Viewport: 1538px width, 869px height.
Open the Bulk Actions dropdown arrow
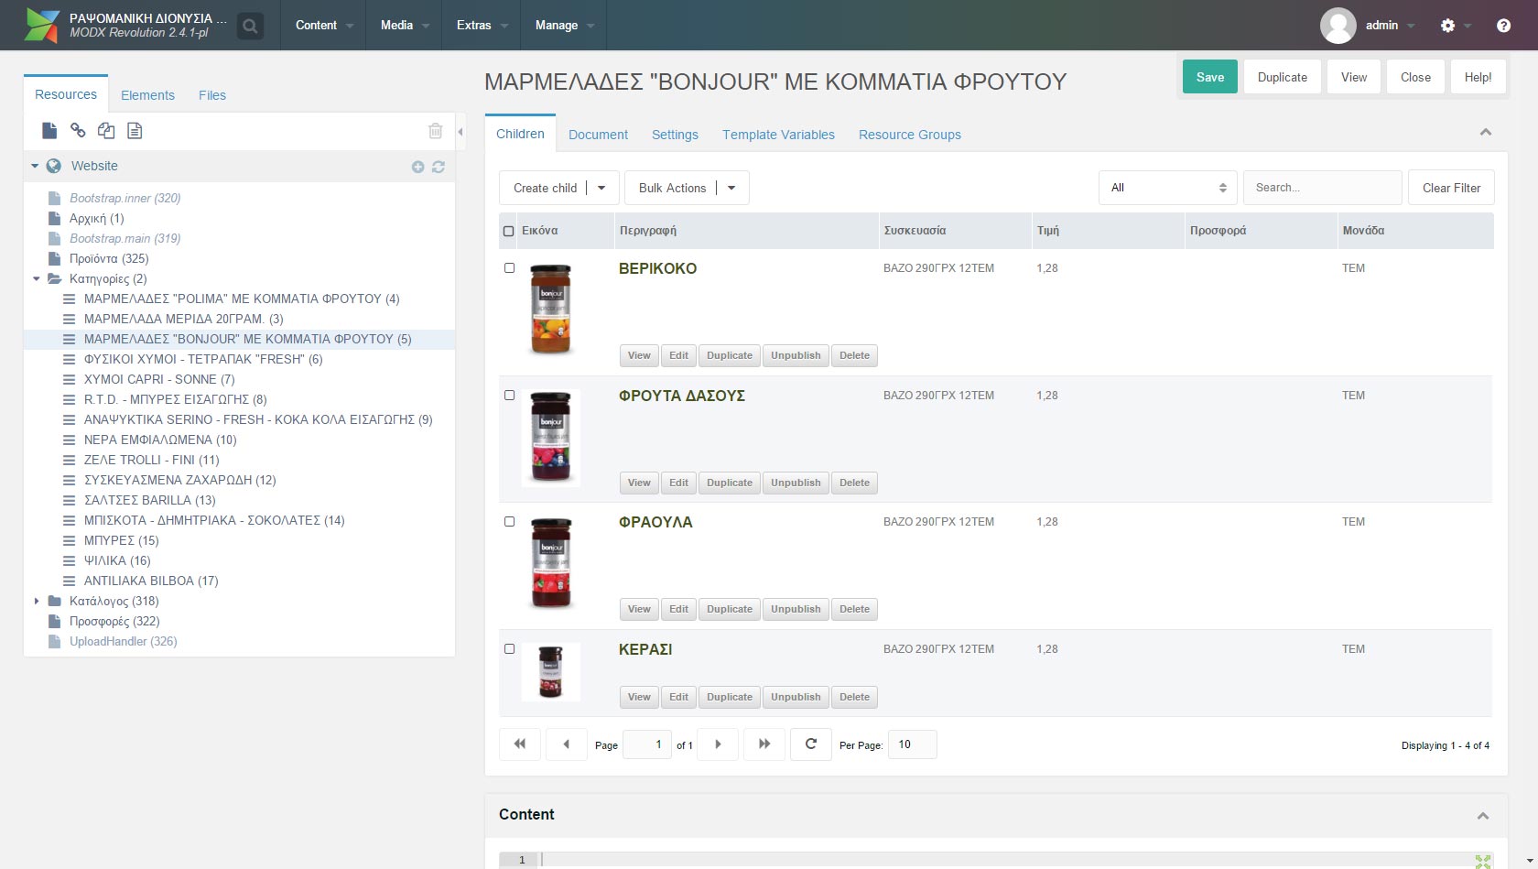(x=731, y=188)
